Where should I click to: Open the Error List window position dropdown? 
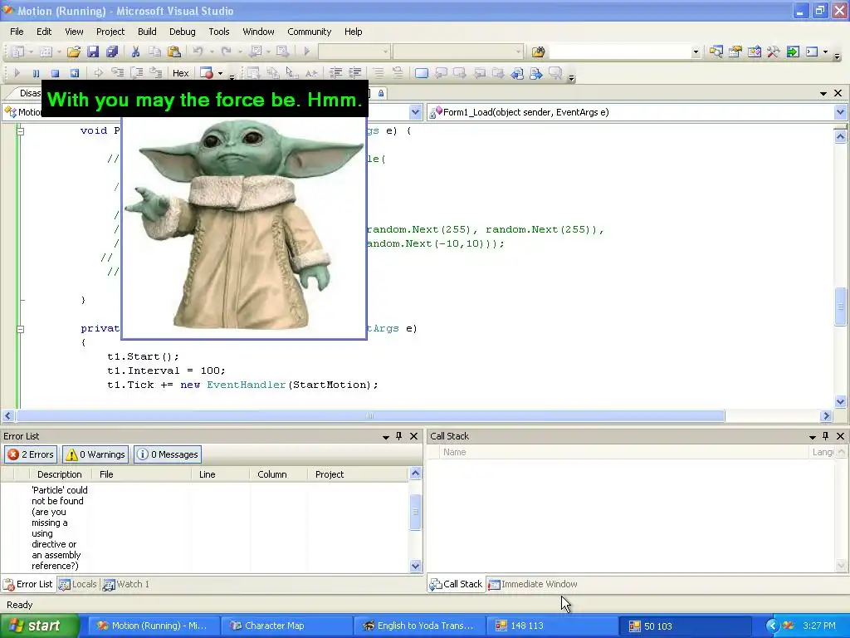tap(386, 437)
